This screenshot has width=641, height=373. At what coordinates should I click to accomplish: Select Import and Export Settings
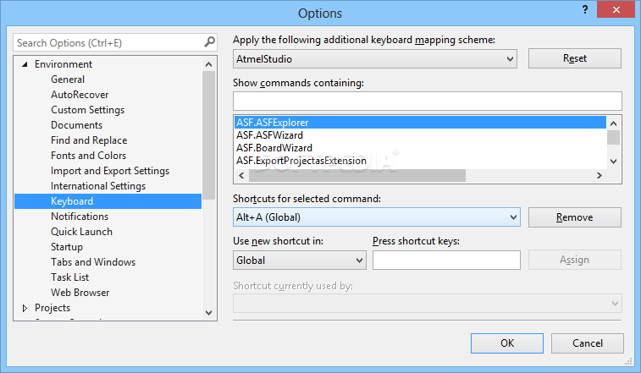click(110, 170)
